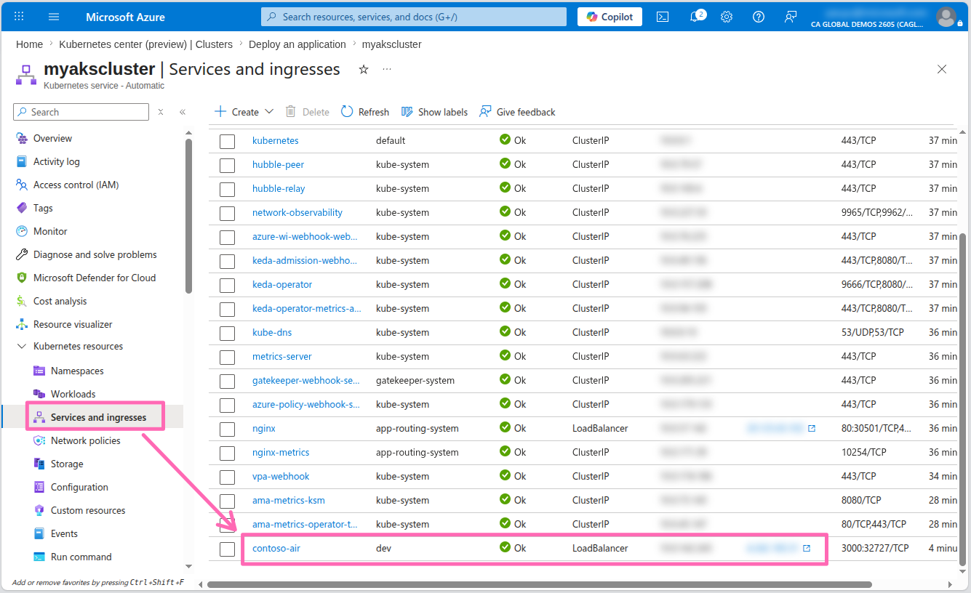This screenshot has height=593, width=971.
Task: Click the Overview icon in sidebar
Action: [x=22, y=138]
